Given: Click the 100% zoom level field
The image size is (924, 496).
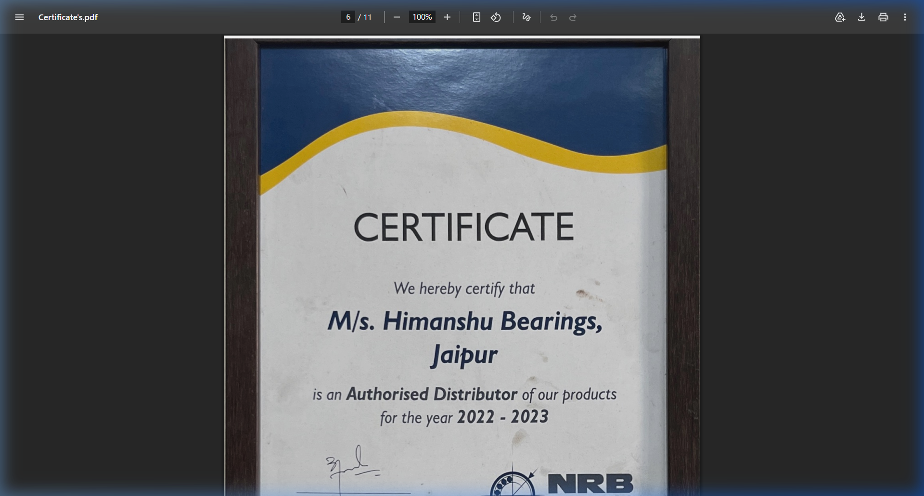Looking at the screenshot, I should [422, 17].
